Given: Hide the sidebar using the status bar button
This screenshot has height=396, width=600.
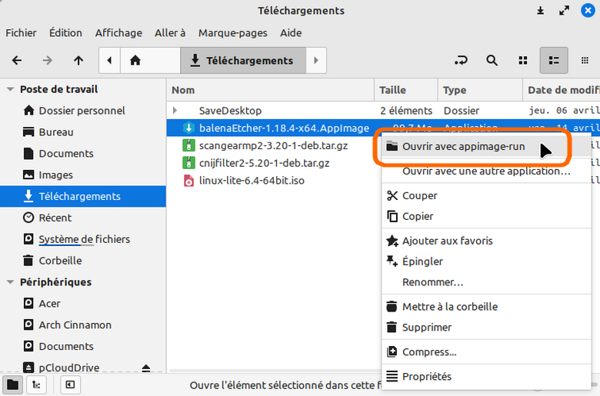Looking at the screenshot, I should pos(69,384).
